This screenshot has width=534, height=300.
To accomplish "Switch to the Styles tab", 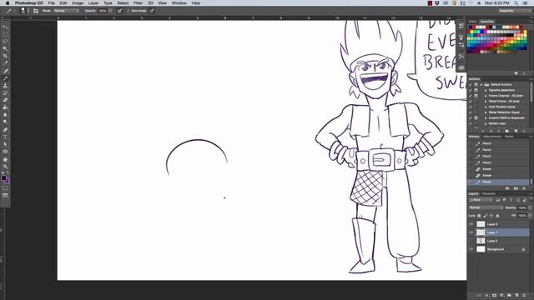I will coord(509,137).
